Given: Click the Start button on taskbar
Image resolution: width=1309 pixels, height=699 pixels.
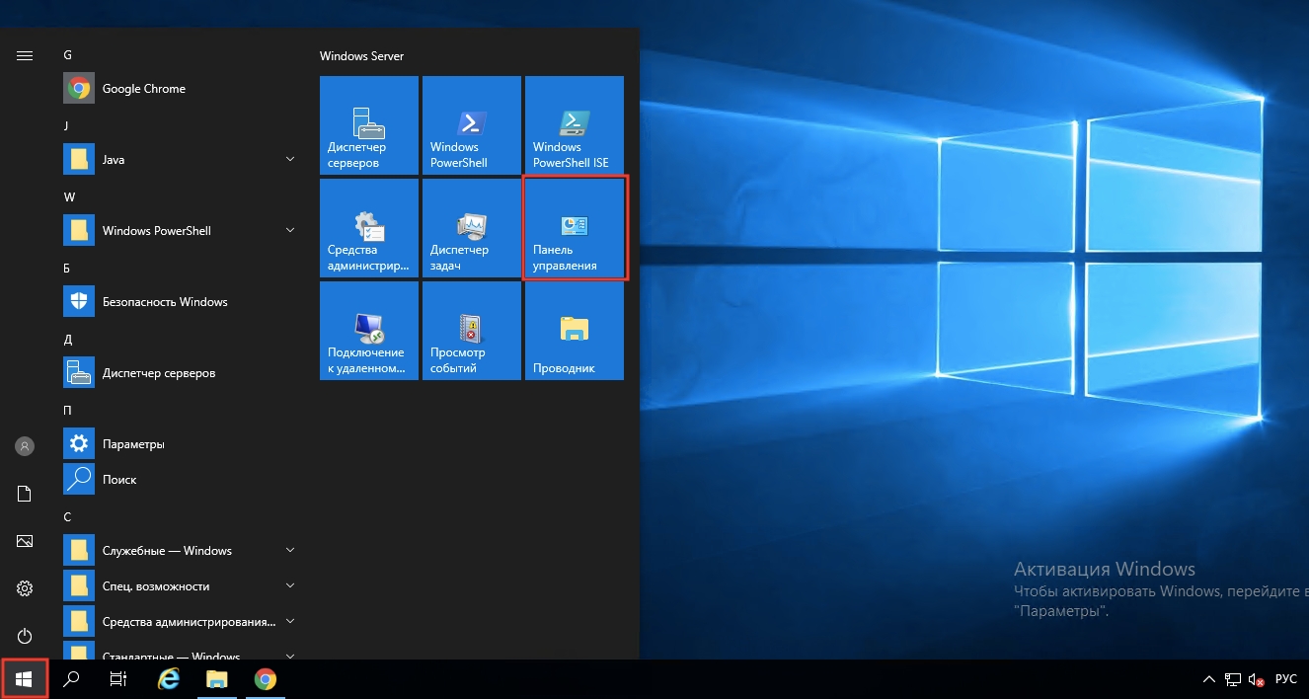Looking at the screenshot, I should click(x=25, y=679).
